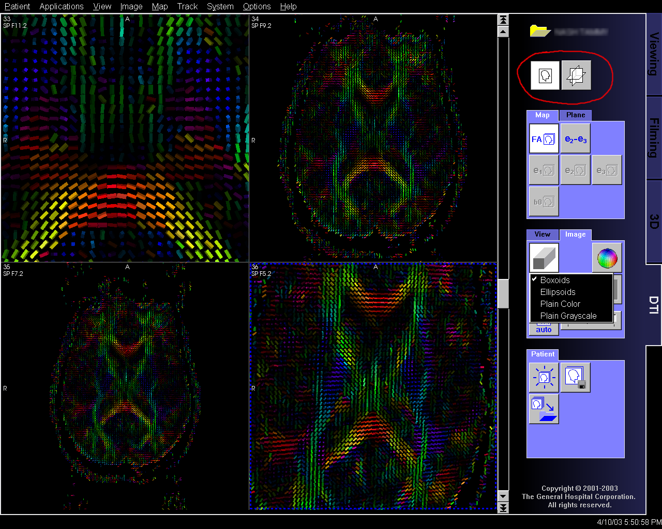The width and height of the screenshot is (662, 529).
Task: Select the e2-e3 map button
Action: 575,139
